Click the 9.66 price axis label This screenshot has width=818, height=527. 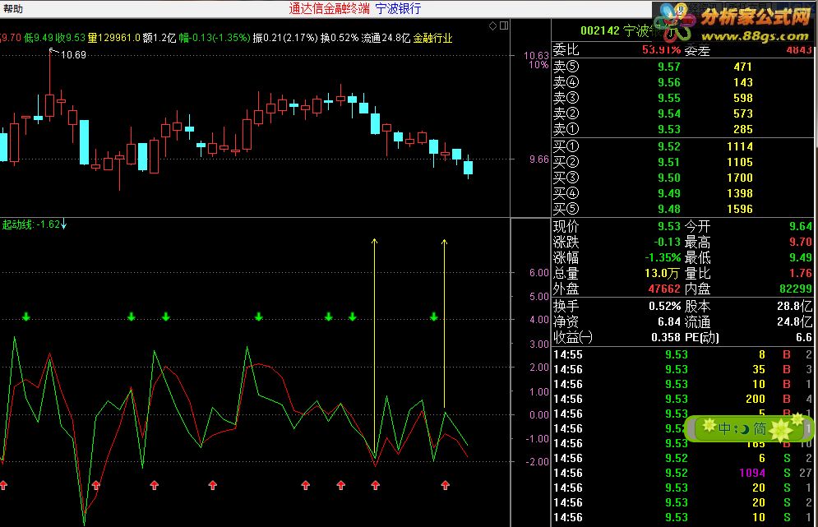(539, 159)
